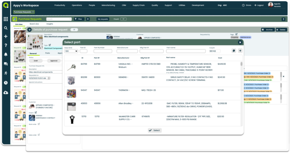Open the notifications bell in sidebar
Viewport: 290px width, 153px height.
click(6, 54)
